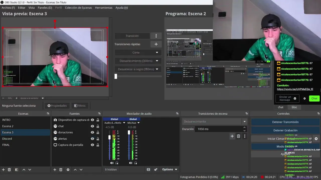Viewport: 321px width, 180px height.
Task: Move source down in Fuentes toolbar
Action: click(81, 169)
